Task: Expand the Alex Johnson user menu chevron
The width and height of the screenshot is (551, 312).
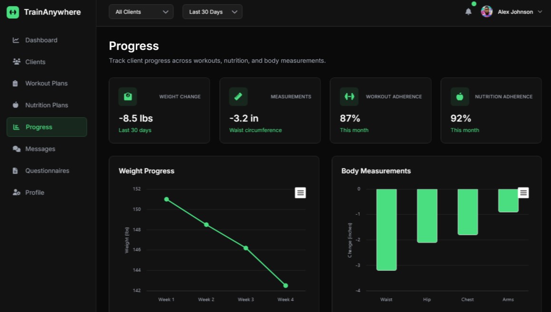Action: [540, 12]
